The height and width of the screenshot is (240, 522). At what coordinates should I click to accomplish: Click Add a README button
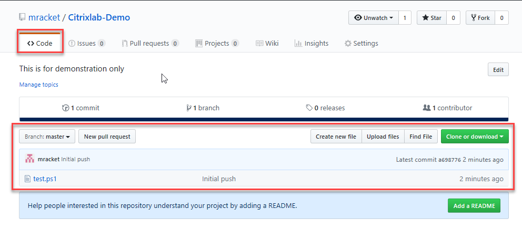tap(474, 206)
